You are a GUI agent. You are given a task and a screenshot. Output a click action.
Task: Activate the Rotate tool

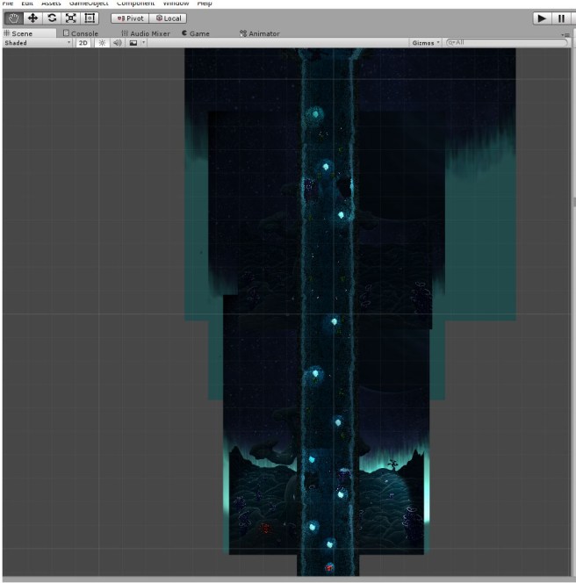point(52,18)
